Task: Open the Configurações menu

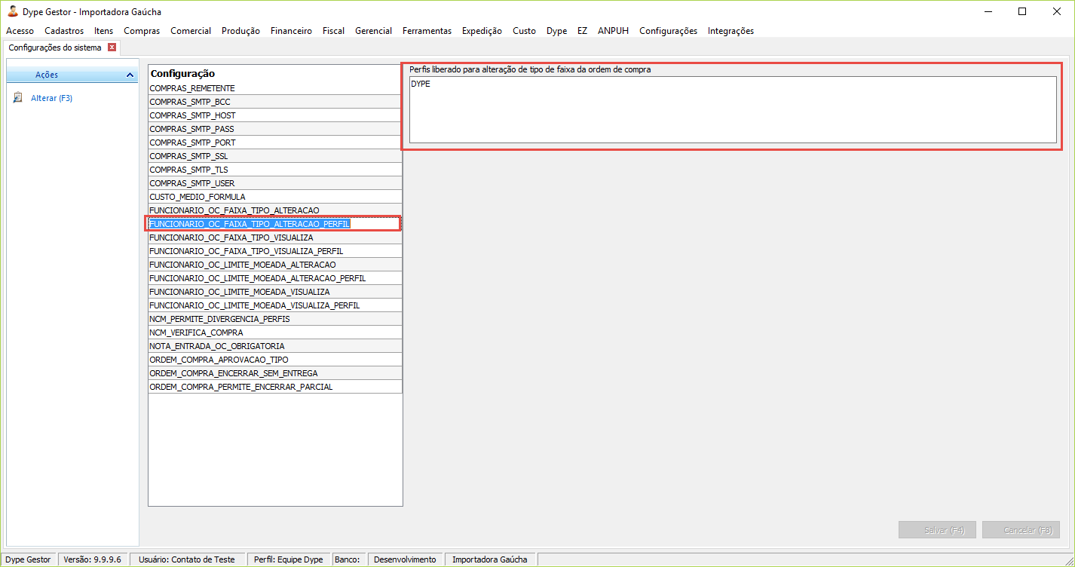Action: coord(668,31)
